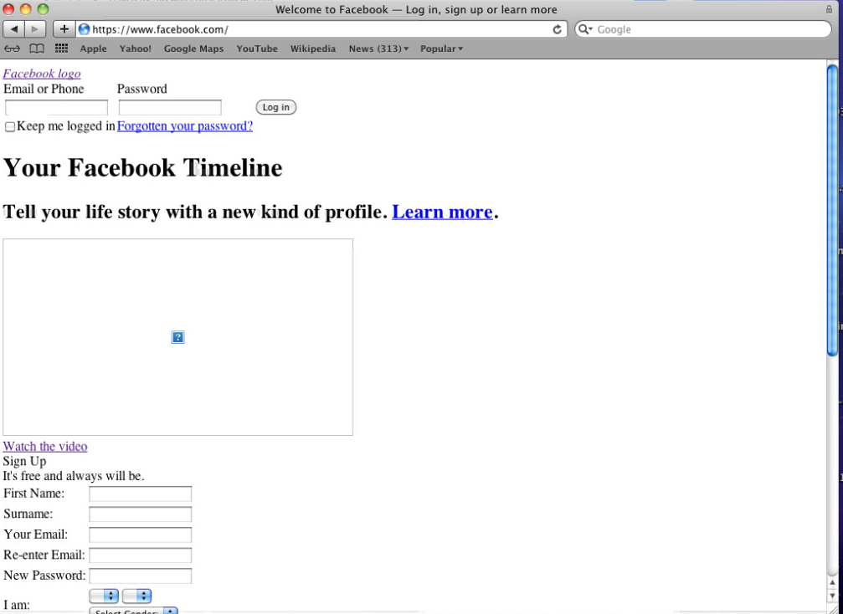Open the Learn more link
This screenshot has height=614, width=843.
point(442,212)
